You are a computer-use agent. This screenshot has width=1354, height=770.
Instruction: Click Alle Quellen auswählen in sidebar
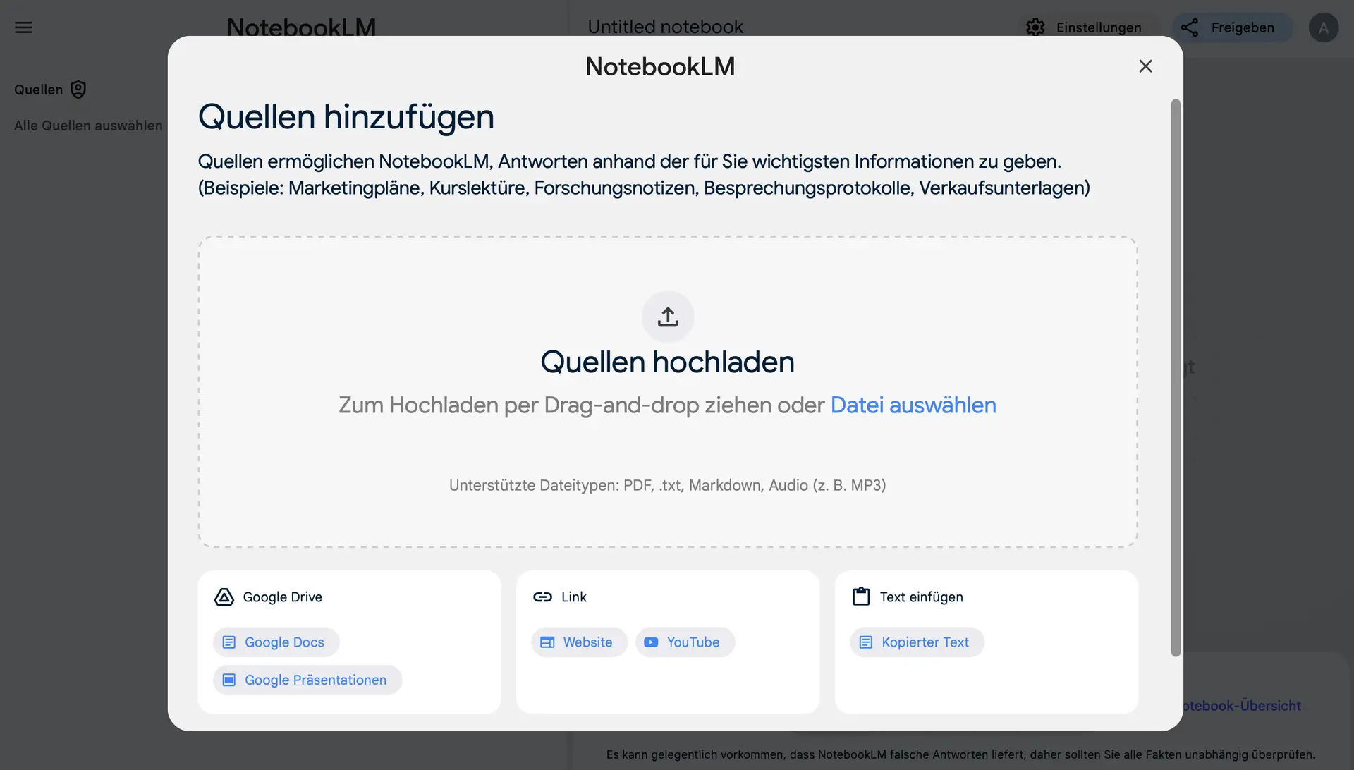[88, 126]
